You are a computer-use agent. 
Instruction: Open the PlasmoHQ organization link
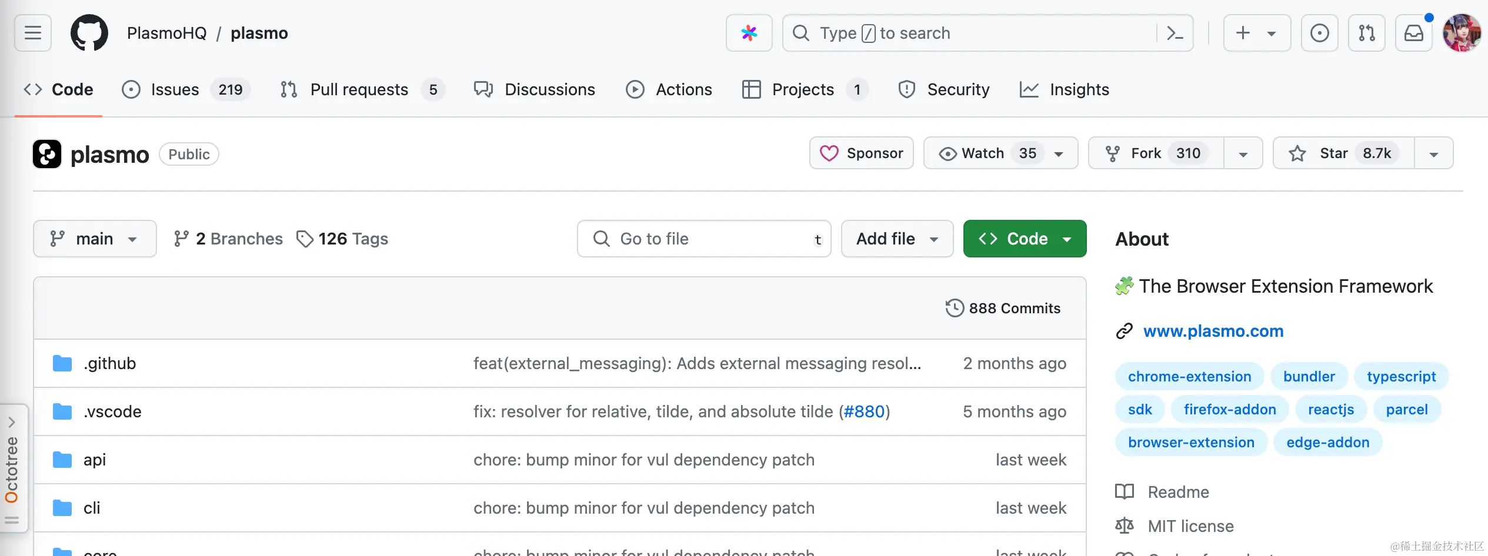167,33
